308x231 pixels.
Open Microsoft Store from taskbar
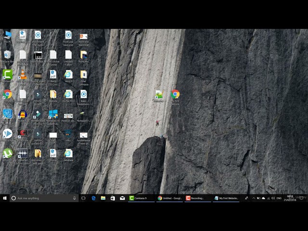[113, 198]
